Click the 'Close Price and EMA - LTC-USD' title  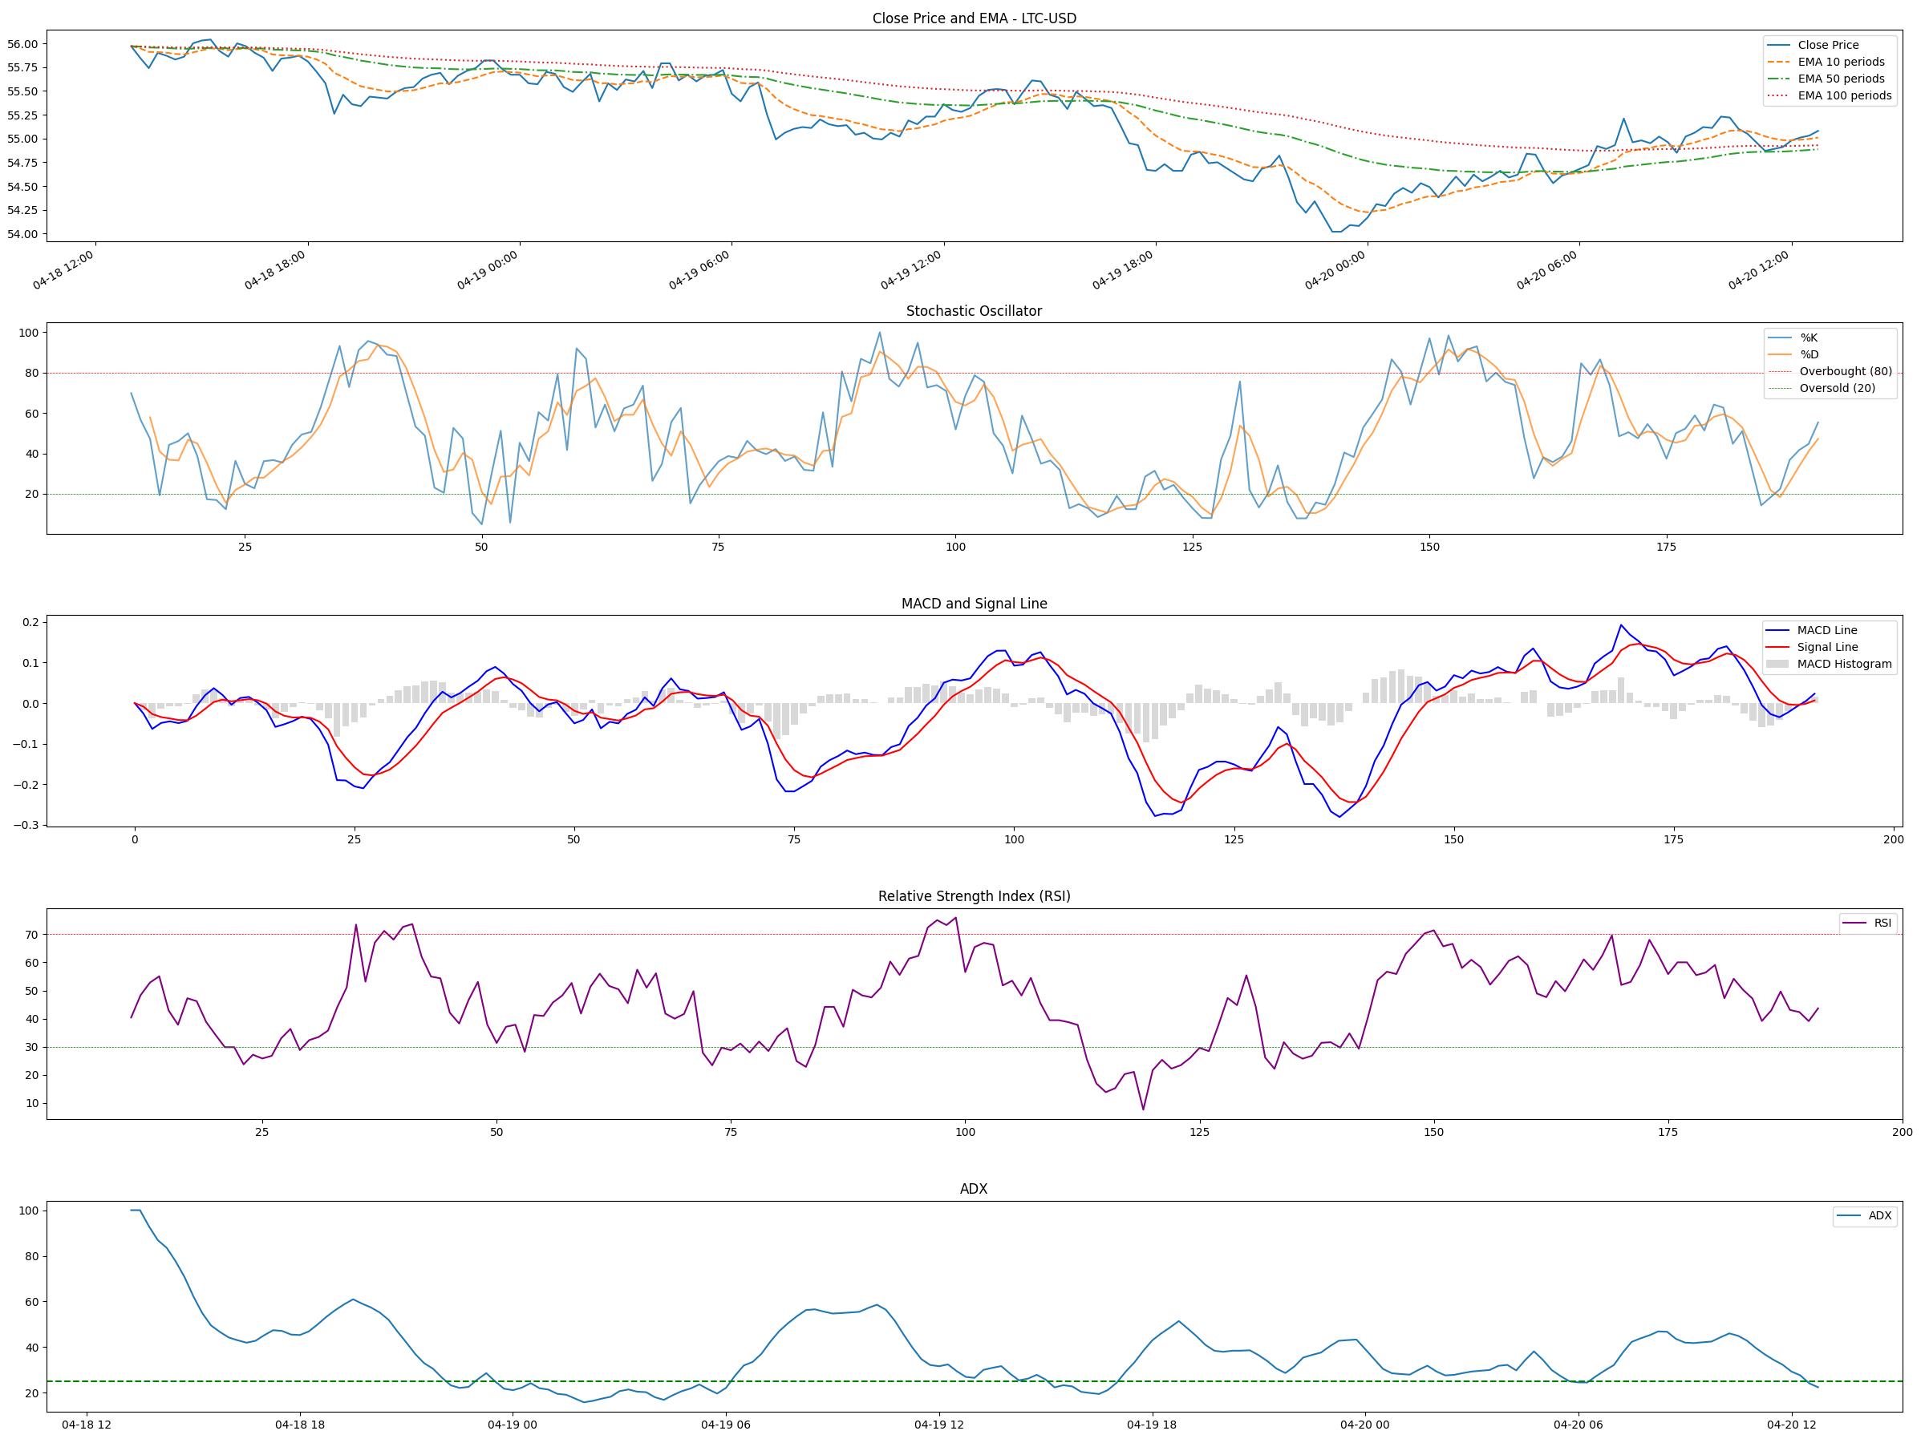(x=974, y=18)
